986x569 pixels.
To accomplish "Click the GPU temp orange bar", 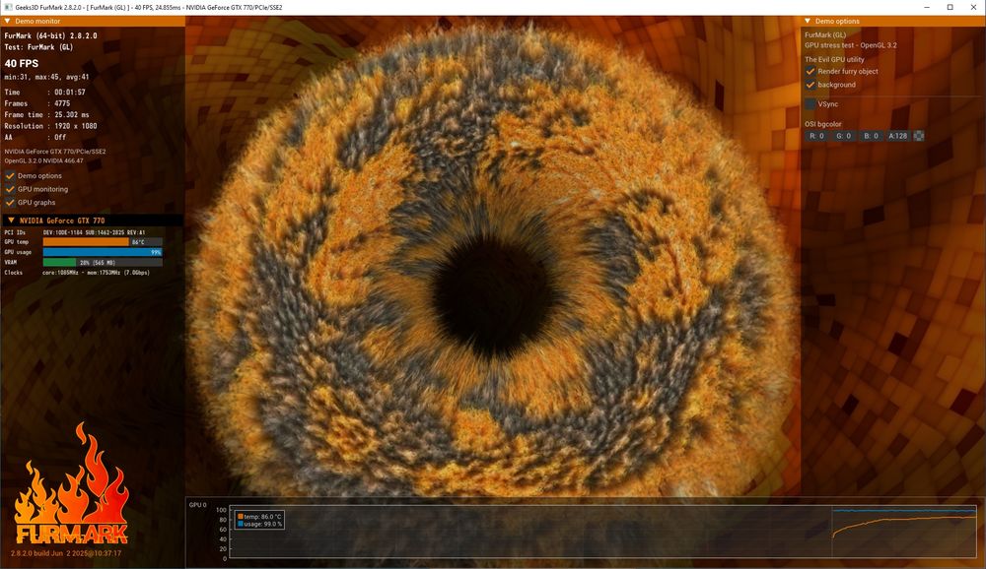I will point(86,242).
